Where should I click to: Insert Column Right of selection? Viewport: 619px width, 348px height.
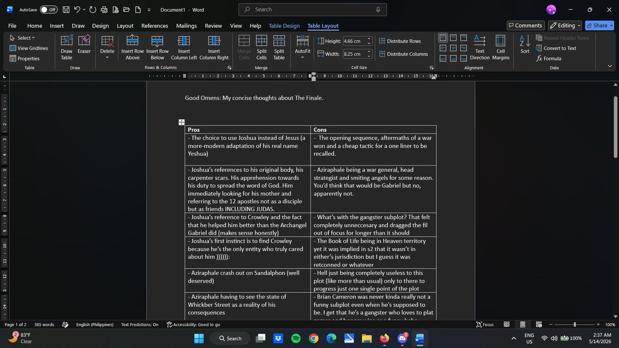coord(214,47)
